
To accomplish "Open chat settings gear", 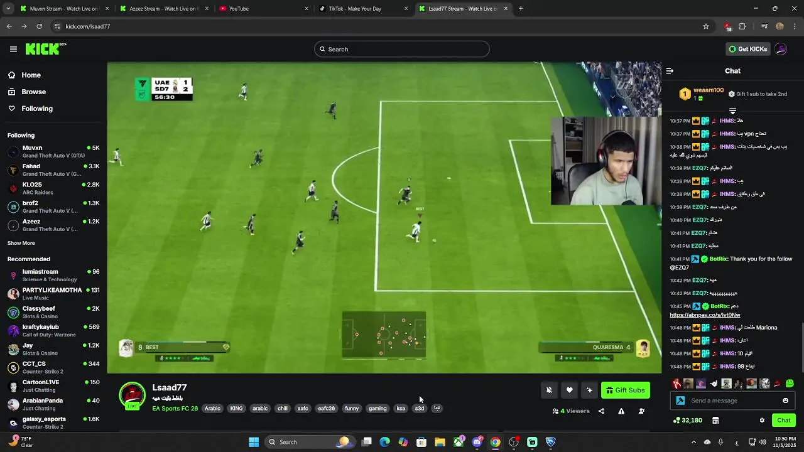I will (762, 421).
